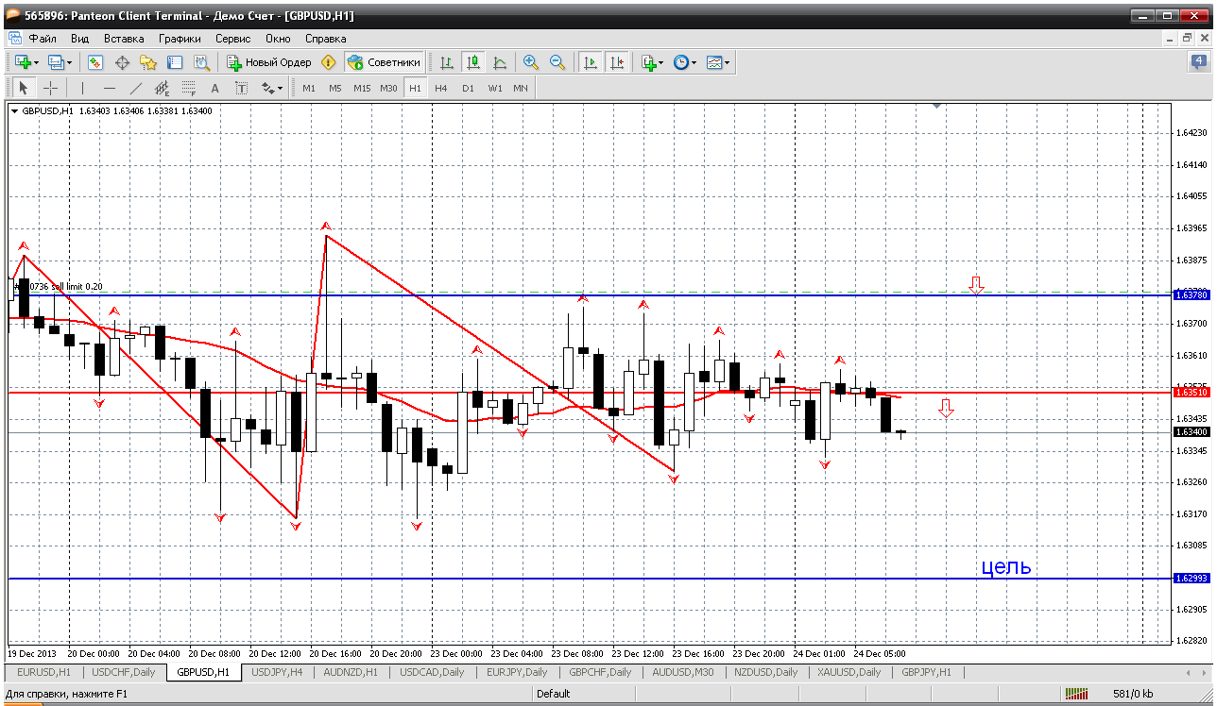Switch to the EURUSD,H1 chart tab
The image size is (1217, 706).
pos(43,672)
